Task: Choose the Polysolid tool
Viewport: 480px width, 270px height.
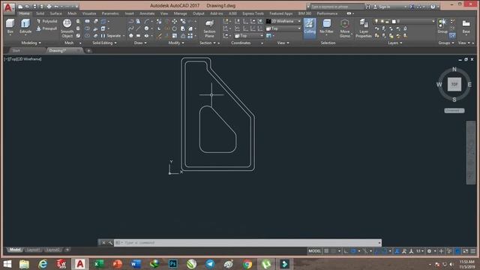Action: 46,21
